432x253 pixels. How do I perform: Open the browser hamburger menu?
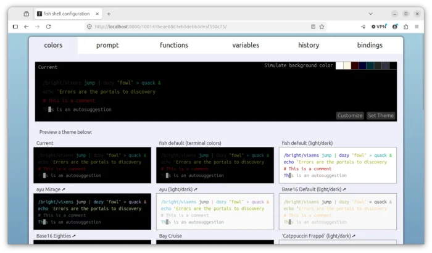coord(417,27)
